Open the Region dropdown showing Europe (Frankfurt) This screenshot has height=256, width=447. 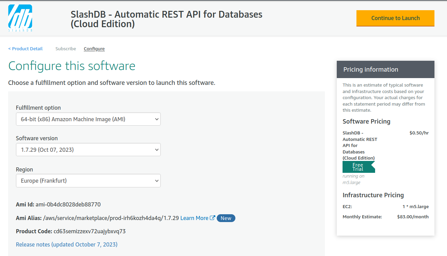pyautogui.click(x=88, y=181)
